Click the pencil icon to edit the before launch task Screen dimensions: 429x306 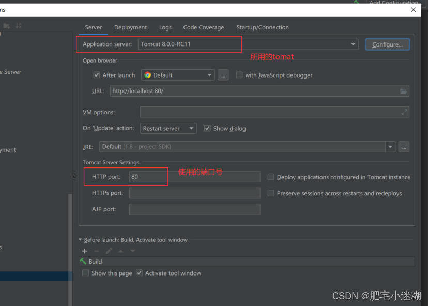coord(109,251)
